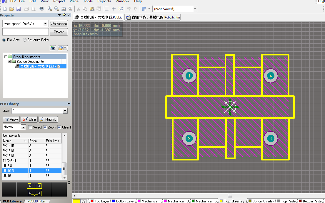Select the File View radio button
Screen dimensions: 325x203
4,40
